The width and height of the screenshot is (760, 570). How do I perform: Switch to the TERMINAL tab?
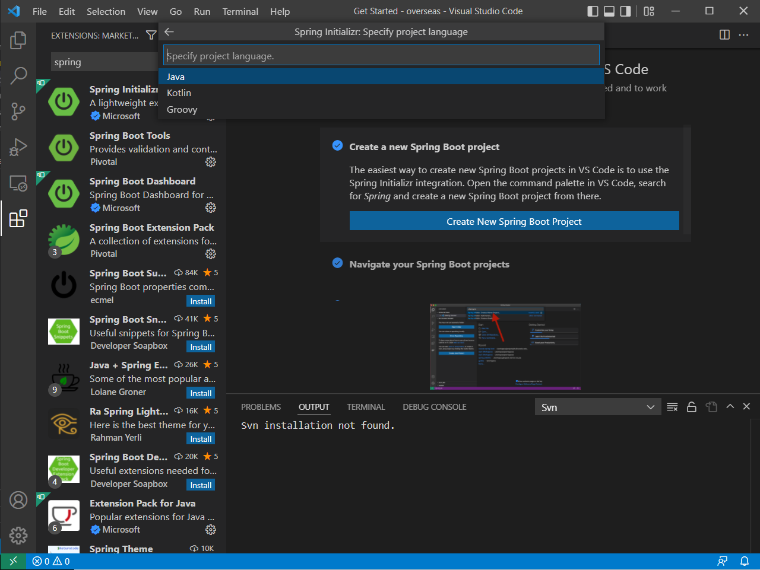(366, 407)
